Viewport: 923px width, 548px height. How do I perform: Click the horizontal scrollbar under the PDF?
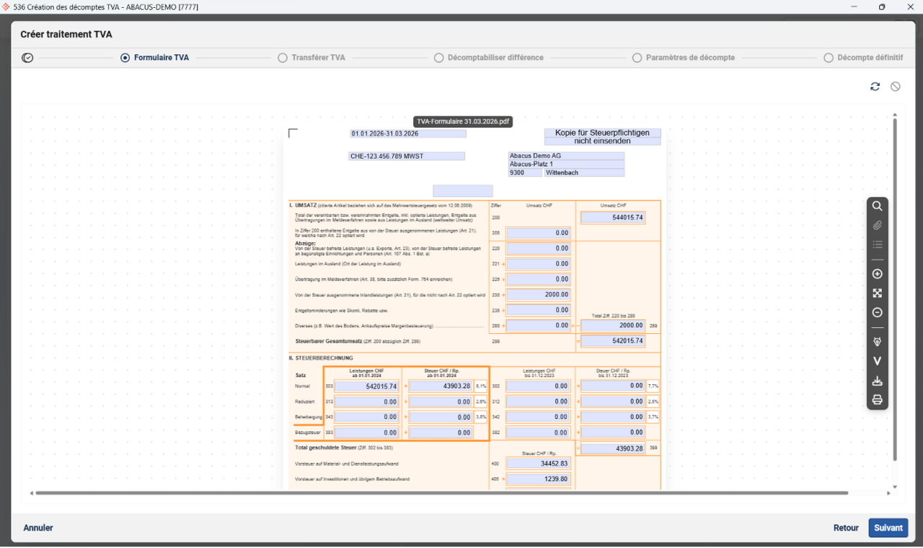click(441, 493)
